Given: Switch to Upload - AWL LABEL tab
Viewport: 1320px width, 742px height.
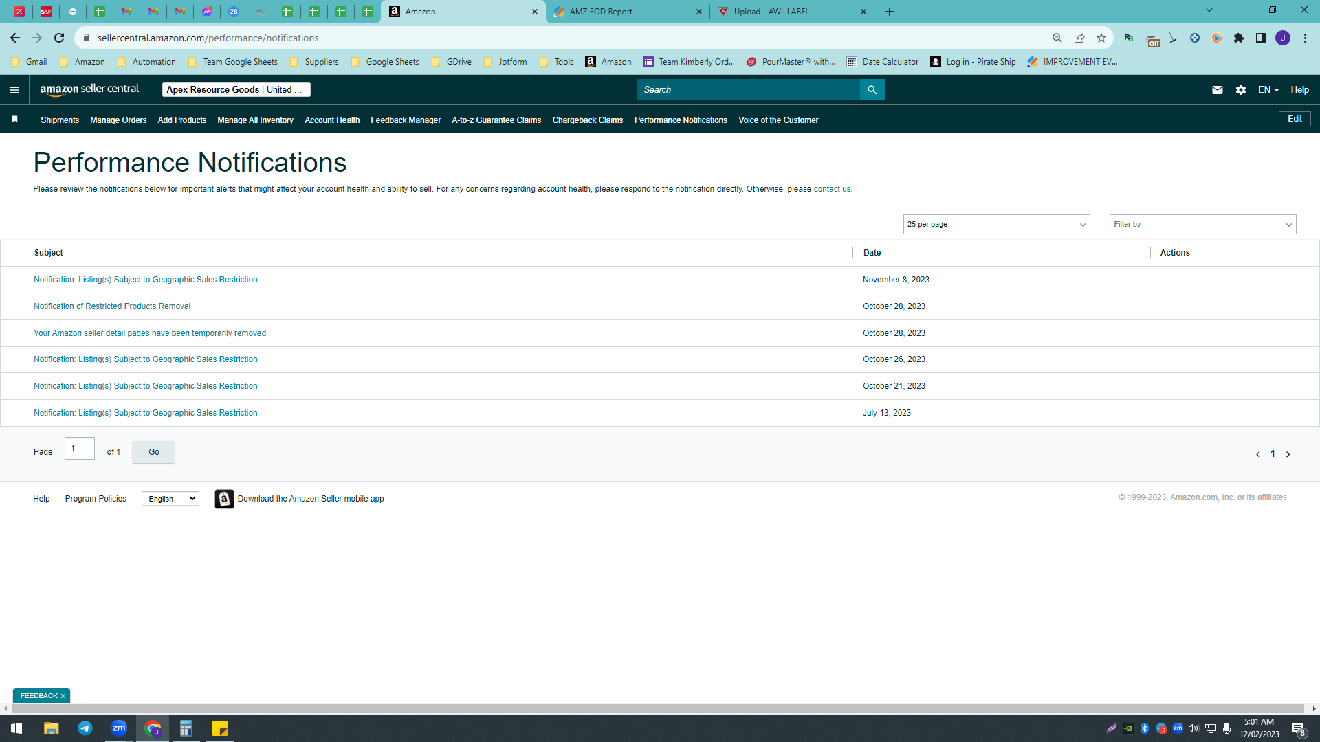Looking at the screenshot, I should 791,12.
